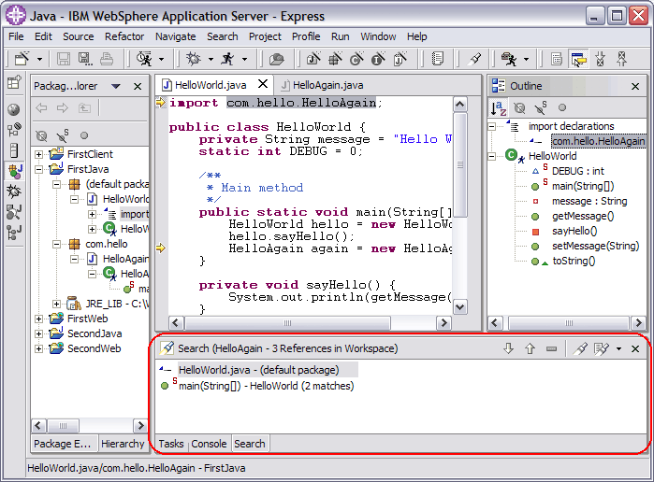Switch to the Tasks tab
Viewport: 654px width, 482px height.
[x=171, y=444]
